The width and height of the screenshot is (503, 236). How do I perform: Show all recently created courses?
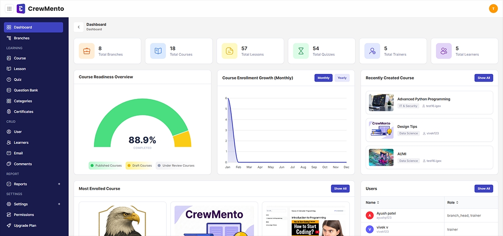484,78
